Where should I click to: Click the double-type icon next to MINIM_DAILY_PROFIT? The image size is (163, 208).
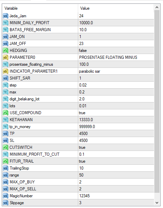(6, 23)
